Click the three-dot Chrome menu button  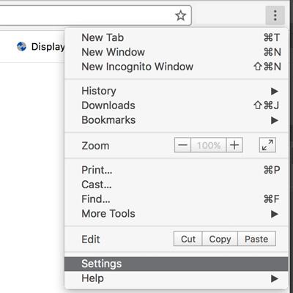tap(275, 15)
